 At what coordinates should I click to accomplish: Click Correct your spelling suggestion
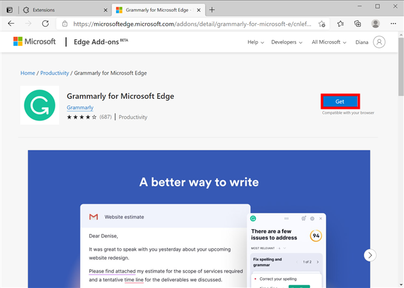(x=278, y=279)
